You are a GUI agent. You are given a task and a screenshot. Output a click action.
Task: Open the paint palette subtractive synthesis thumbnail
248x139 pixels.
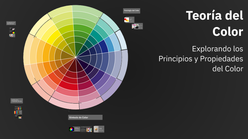pos(87,129)
